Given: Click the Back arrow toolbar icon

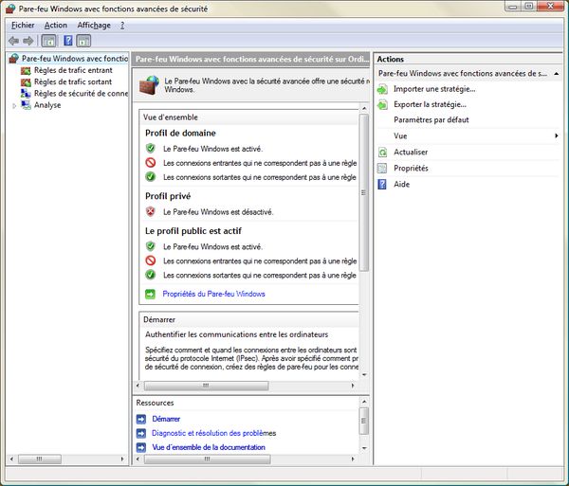Looking at the screenshot, I should coord(13,41).
